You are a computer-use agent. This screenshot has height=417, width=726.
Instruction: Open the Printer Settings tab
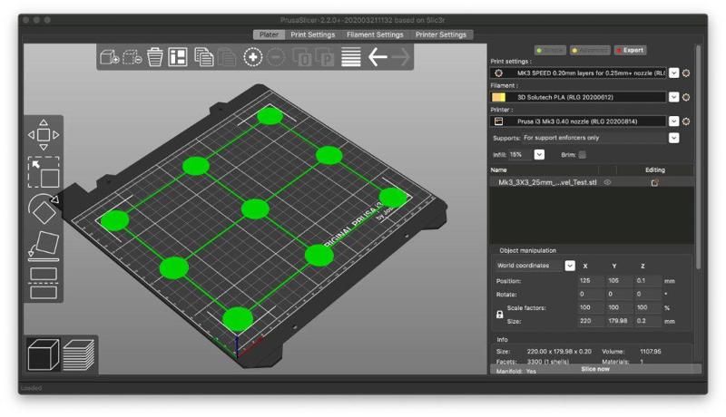(x=441, y=34)
